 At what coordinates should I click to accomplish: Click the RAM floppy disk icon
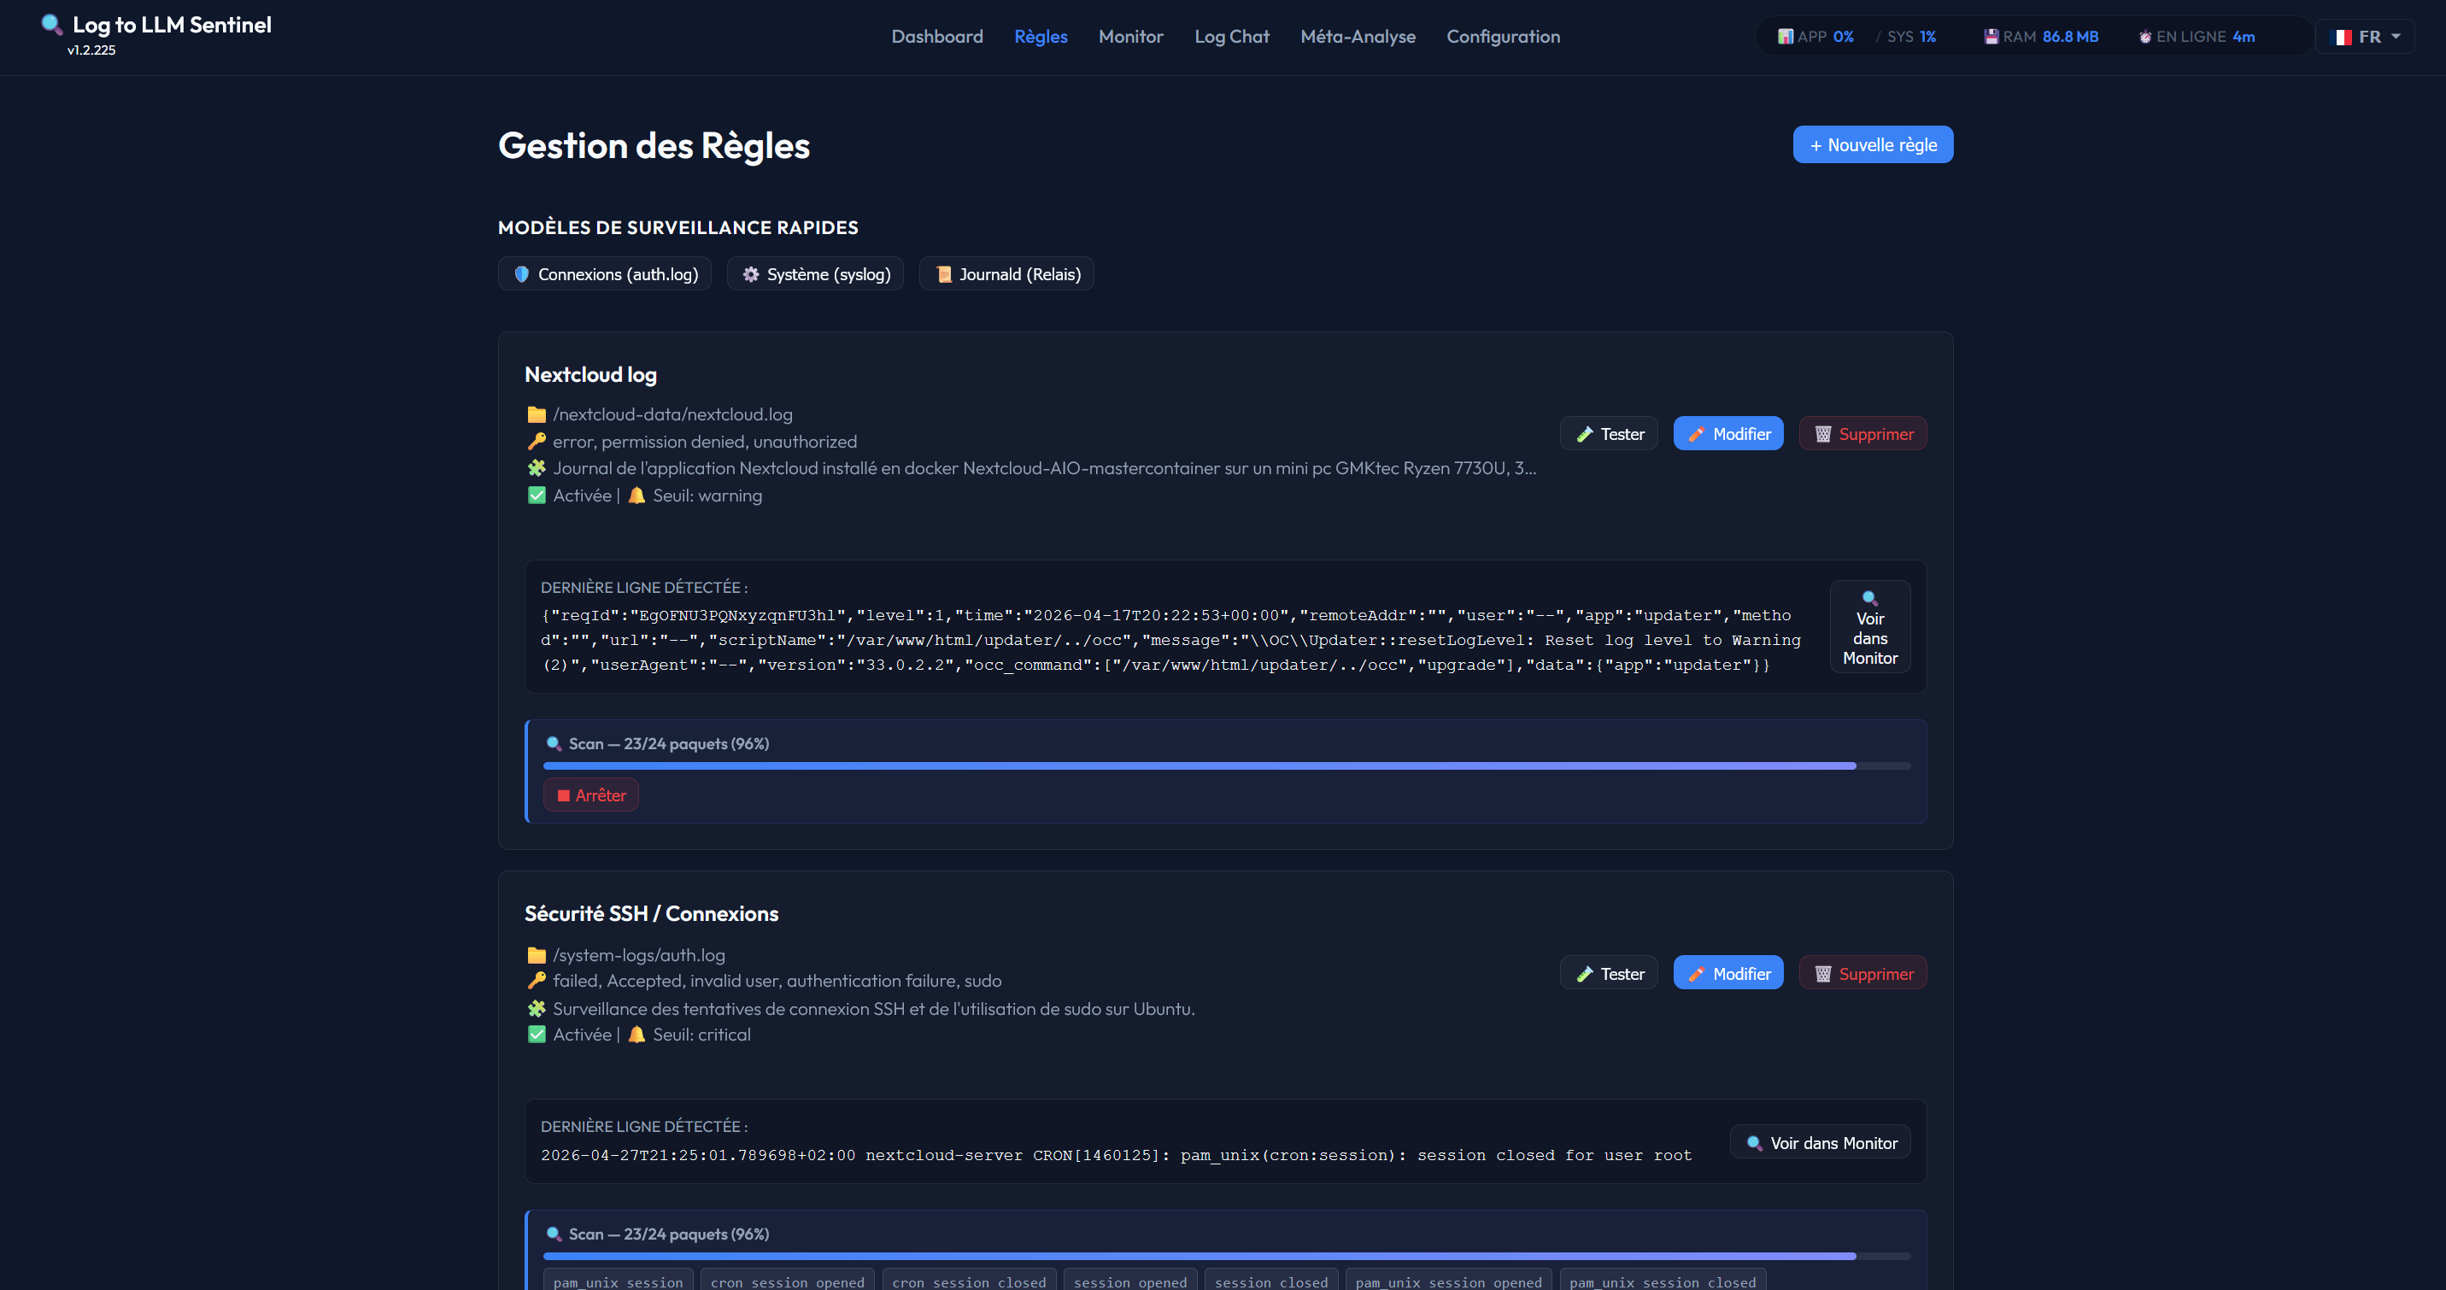1991,36
